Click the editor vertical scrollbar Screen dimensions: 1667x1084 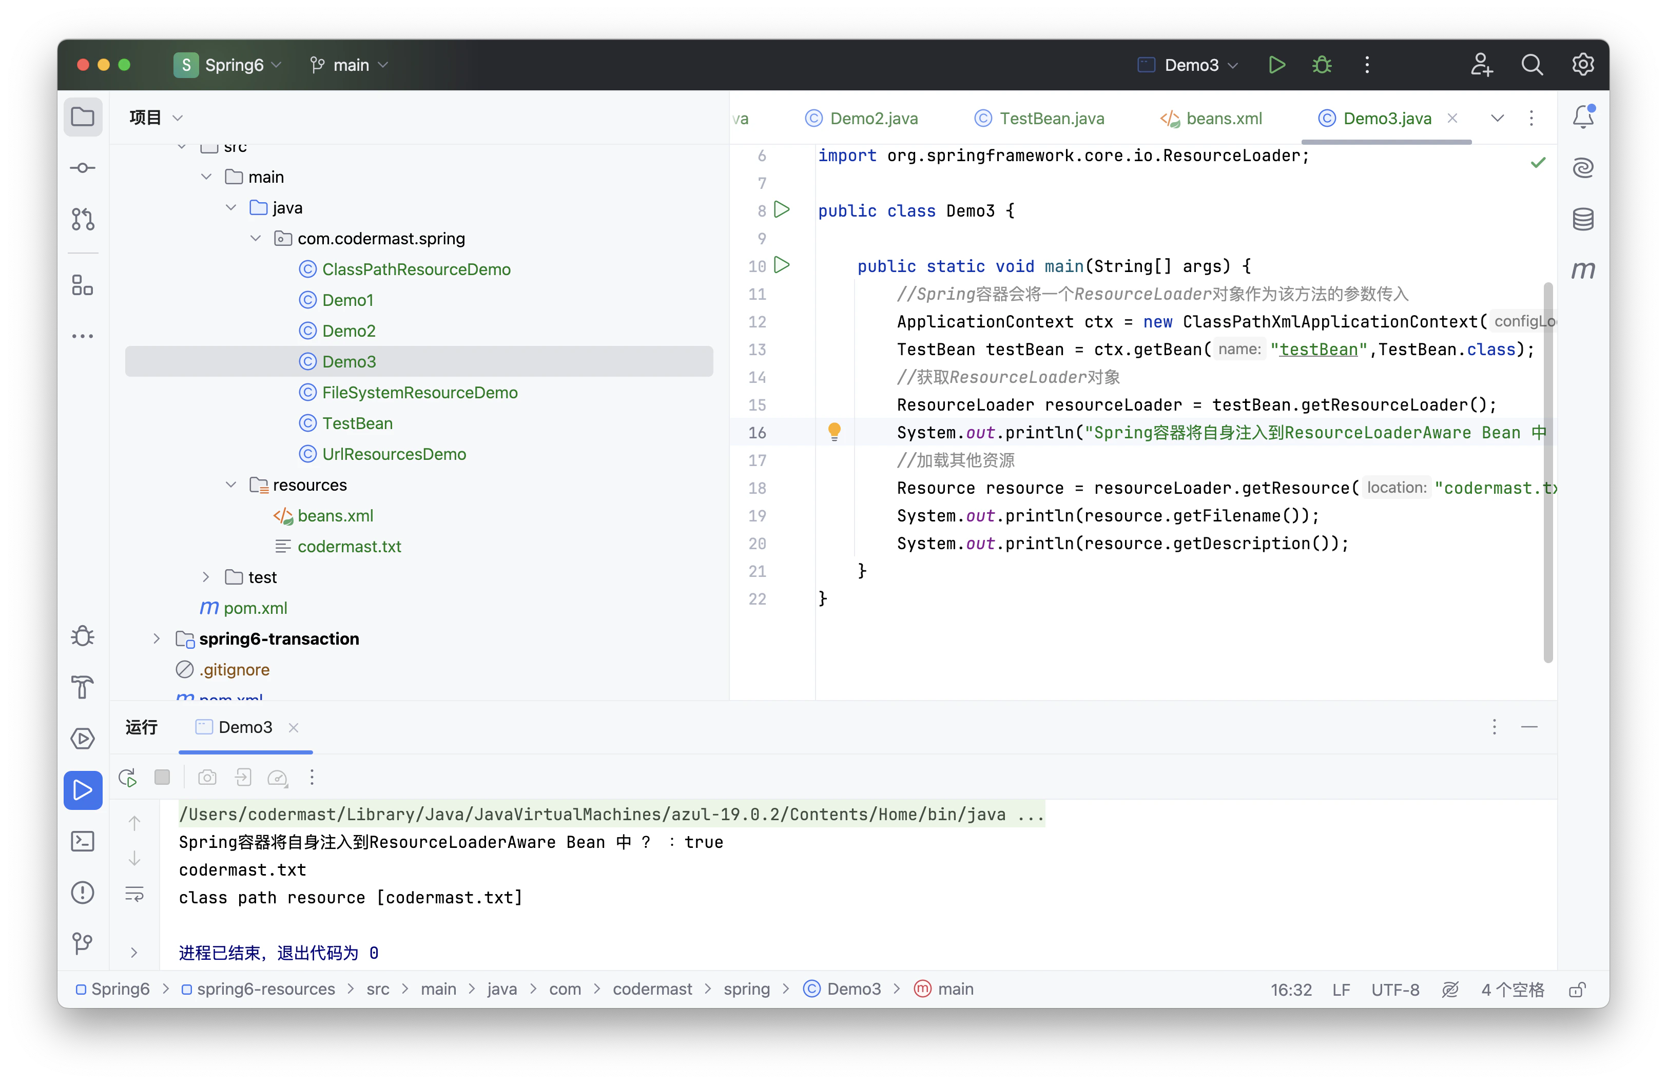(x=1548, y=473)
